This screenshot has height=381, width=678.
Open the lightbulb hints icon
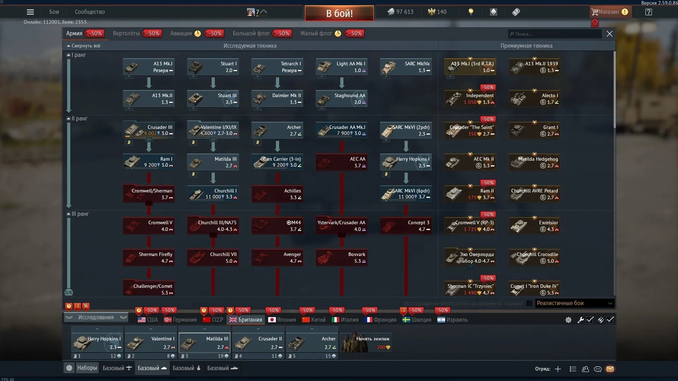[x=471, y=12]
